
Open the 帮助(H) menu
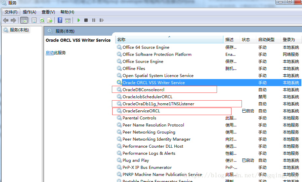(67, 12)
